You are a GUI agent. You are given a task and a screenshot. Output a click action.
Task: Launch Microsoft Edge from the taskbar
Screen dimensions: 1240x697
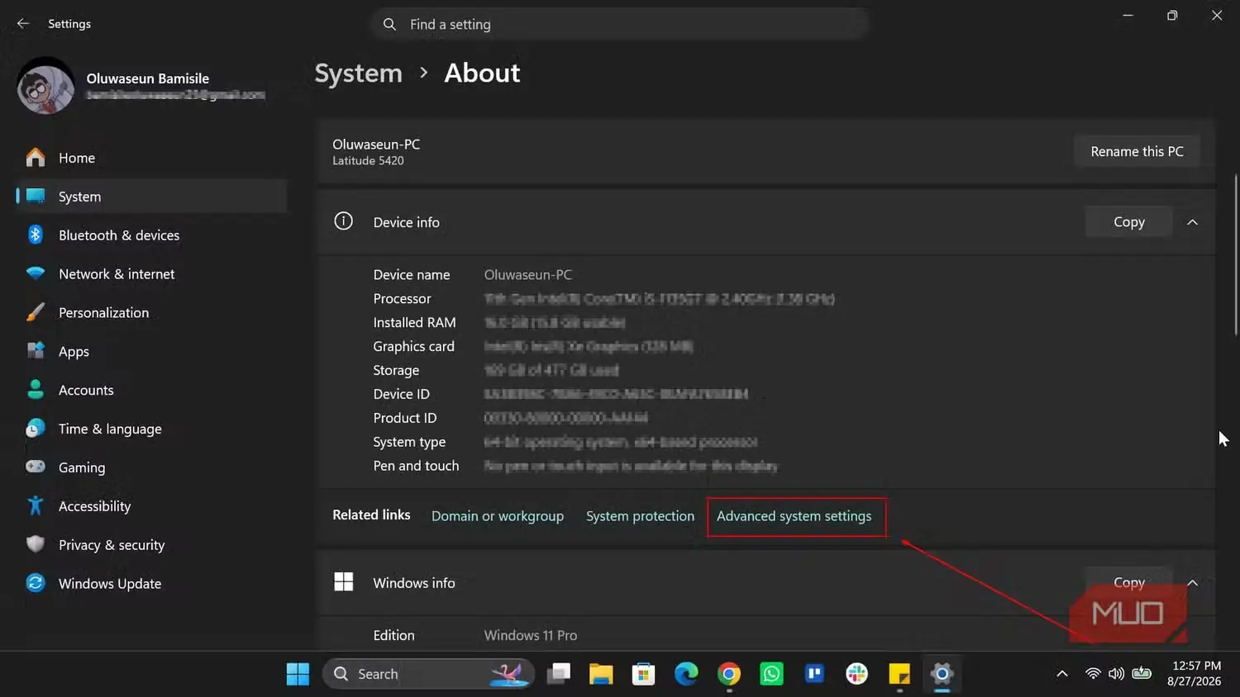click(x=686, y=675)
